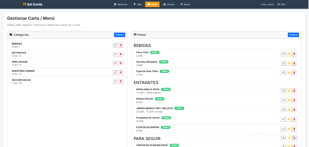Hide the JAMON IBERICO 100% BELLOTA dish
309x147 pixels.
(x=289, y=110)
